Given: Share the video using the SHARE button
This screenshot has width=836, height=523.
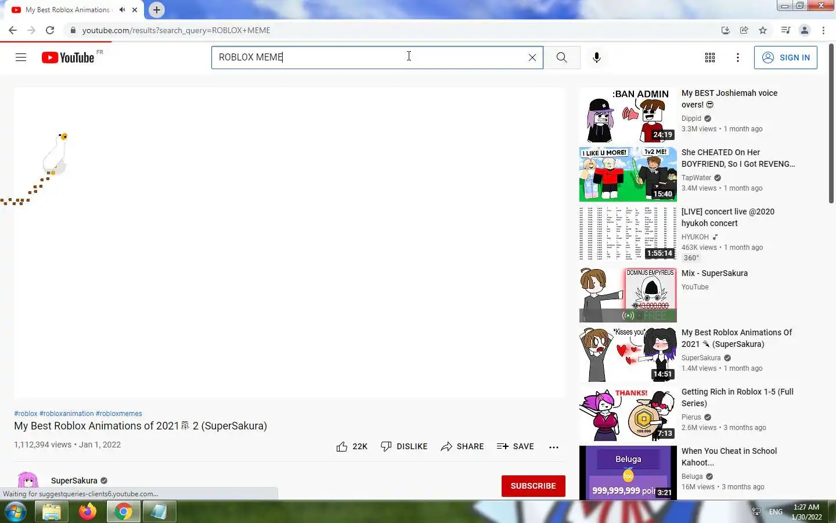Looking at the screenshot, I should pos(462,446).
